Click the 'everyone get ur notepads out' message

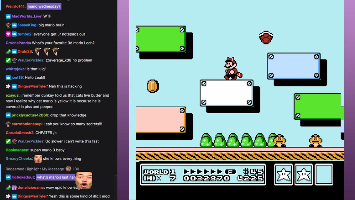(x=59, y=34)
